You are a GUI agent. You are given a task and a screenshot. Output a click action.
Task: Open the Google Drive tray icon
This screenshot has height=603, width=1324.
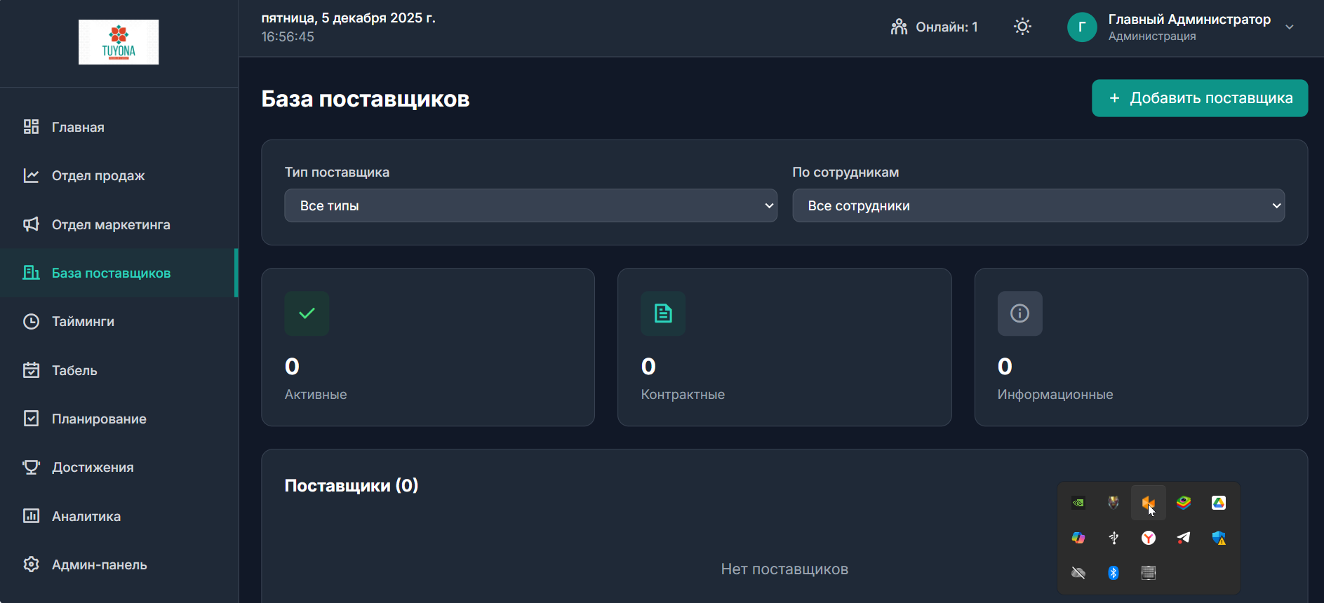point(1219,503)
